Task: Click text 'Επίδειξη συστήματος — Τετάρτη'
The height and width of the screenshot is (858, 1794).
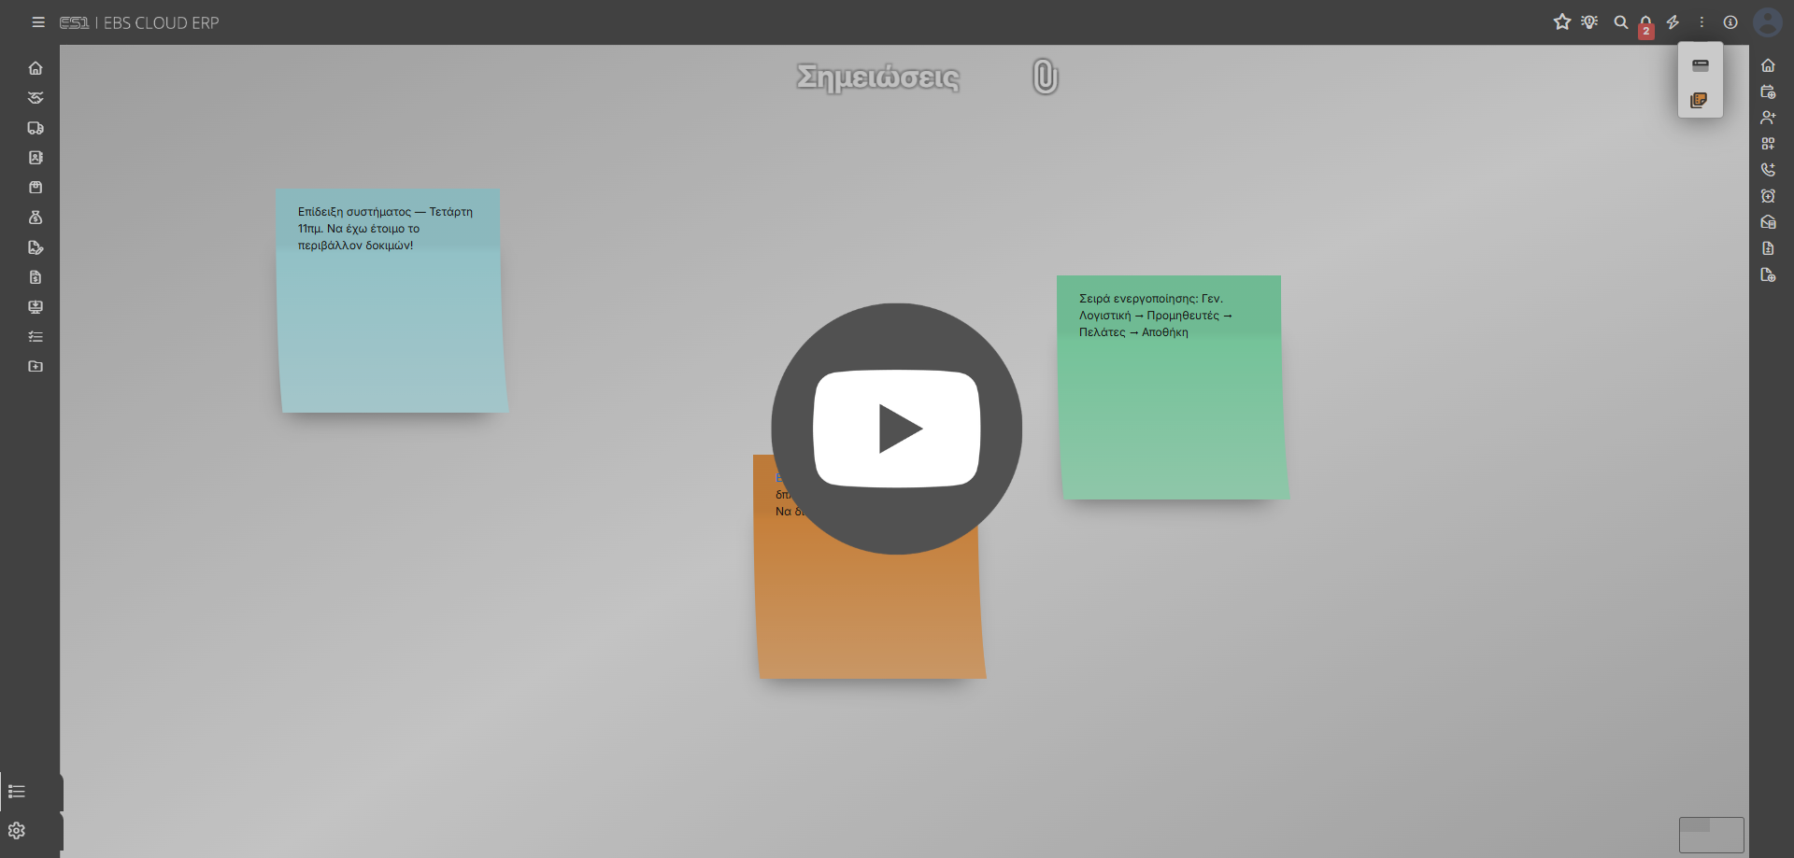Action: tap(385, 212)
